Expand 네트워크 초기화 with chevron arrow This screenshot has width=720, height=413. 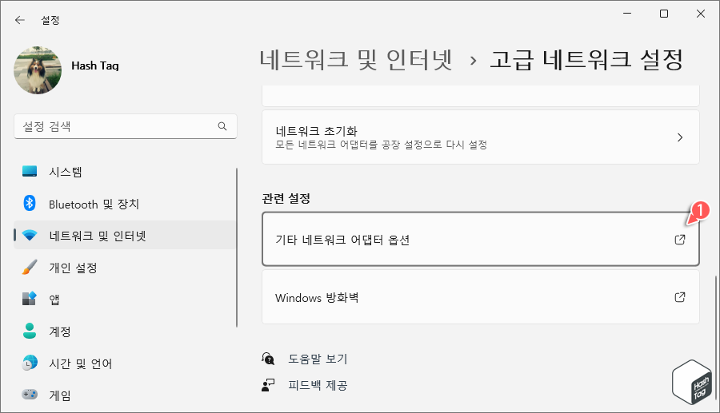click(680, 137)
